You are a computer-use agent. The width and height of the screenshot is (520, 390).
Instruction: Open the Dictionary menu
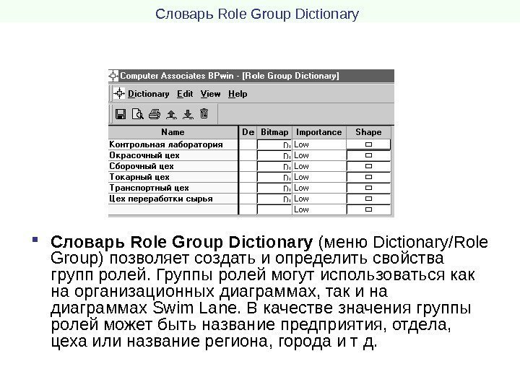coord(149,94)
